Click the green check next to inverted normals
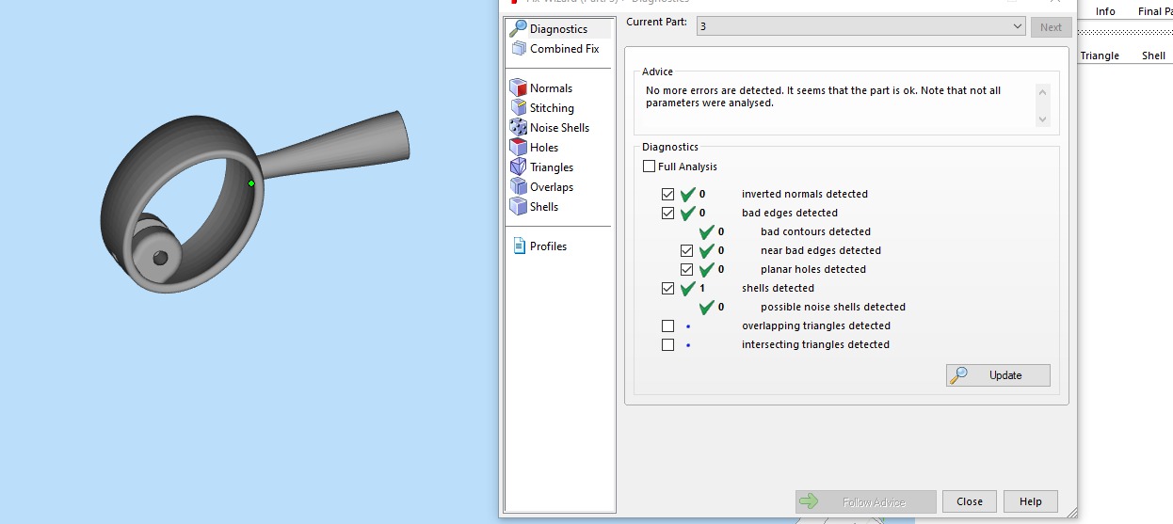This screenshot has height=524, width=1173. click(688, 194)
